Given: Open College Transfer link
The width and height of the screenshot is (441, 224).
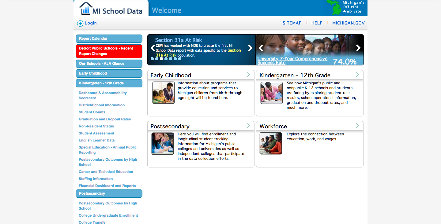Looking at the screenshot, I should pyautogui.click(x=93, y=222).
